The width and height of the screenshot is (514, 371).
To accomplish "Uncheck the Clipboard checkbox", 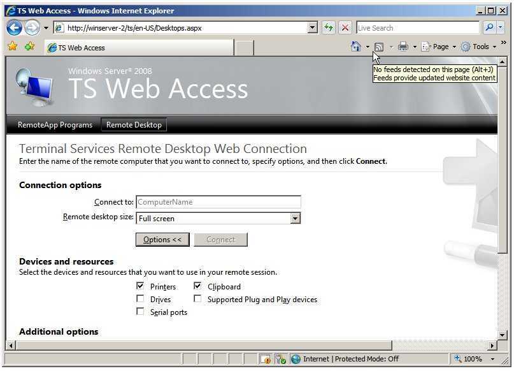I will pos(197,286).
